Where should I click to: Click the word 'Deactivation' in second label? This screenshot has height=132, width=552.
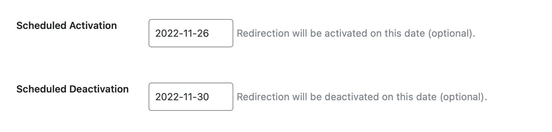pos(99,89)
